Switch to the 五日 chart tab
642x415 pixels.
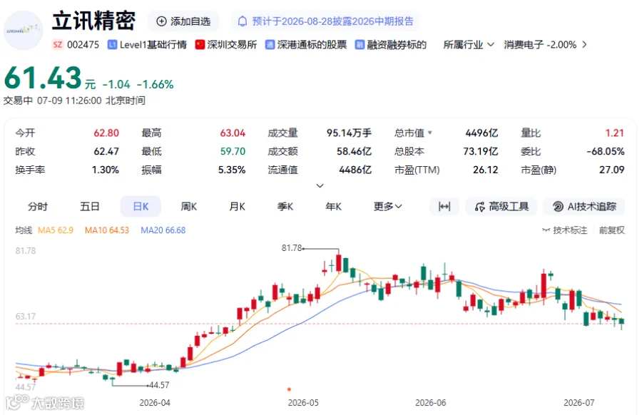pos(90,207)
